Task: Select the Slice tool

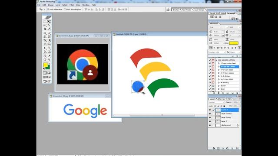Action: point(49,29)
